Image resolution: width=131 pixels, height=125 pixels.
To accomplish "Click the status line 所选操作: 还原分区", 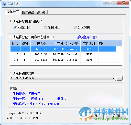I will (26, 94).
